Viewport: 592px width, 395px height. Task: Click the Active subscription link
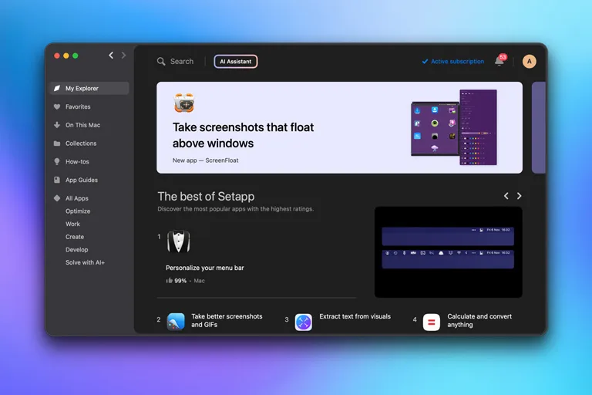pyautogui.click(x=453, y=61)
